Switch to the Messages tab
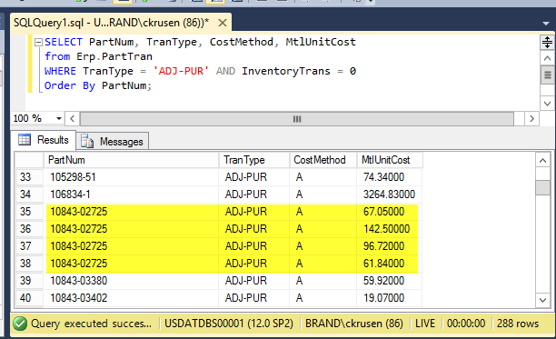556x339 pixels. [x=113, y=142]
